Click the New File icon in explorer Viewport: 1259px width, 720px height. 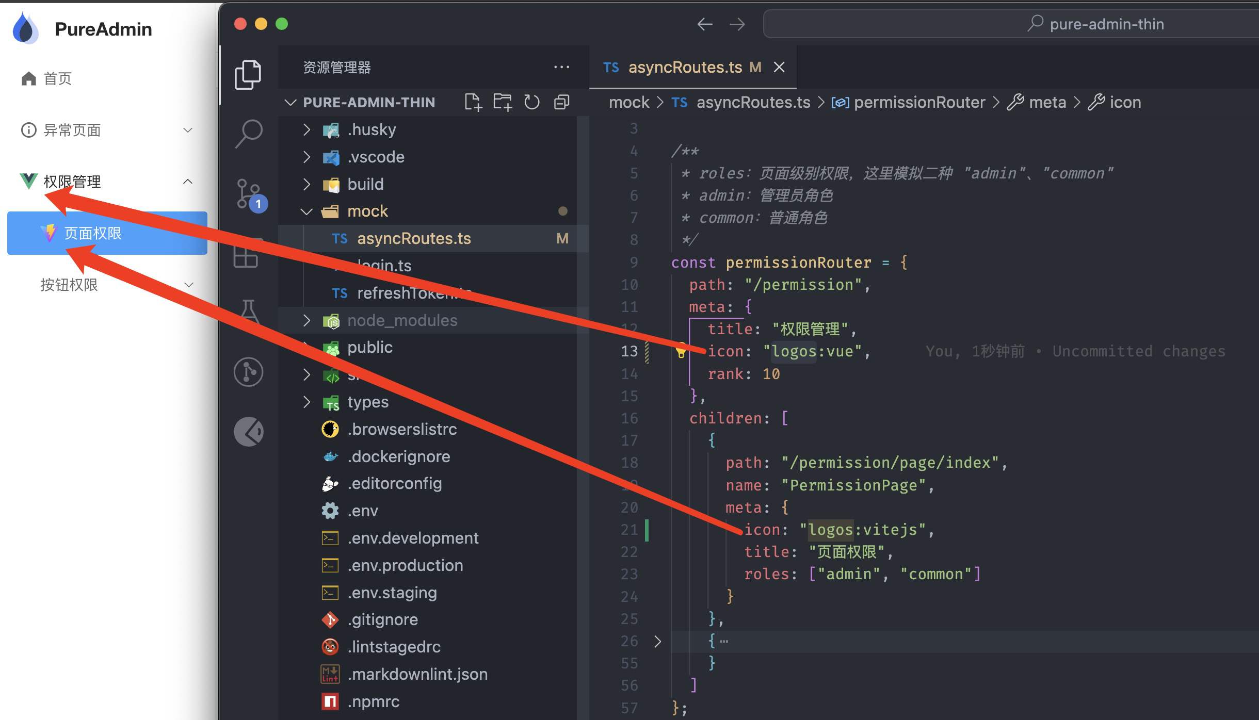(x=473, y=102)
